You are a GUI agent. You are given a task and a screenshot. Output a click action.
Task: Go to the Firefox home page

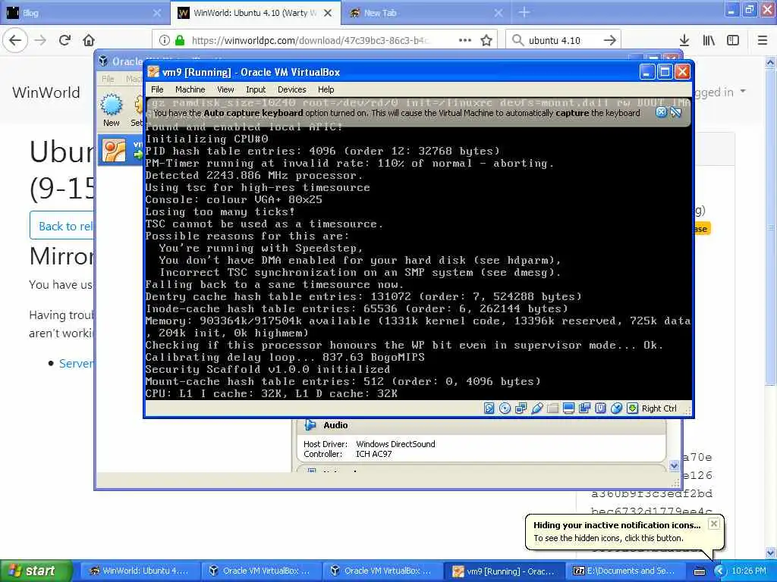[x=89, y=40]
